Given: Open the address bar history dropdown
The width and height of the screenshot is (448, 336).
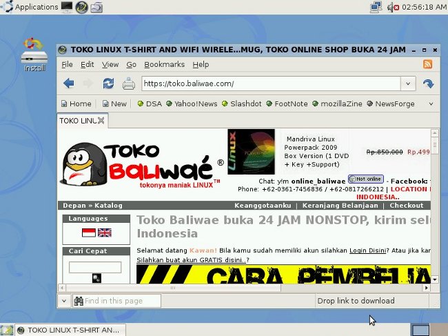Looking at the screenshot, I should 408,83.
